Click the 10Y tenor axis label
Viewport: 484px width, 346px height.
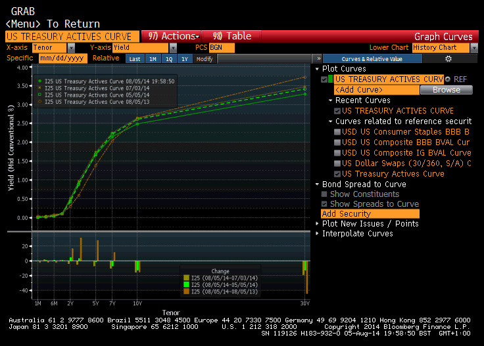137,303
